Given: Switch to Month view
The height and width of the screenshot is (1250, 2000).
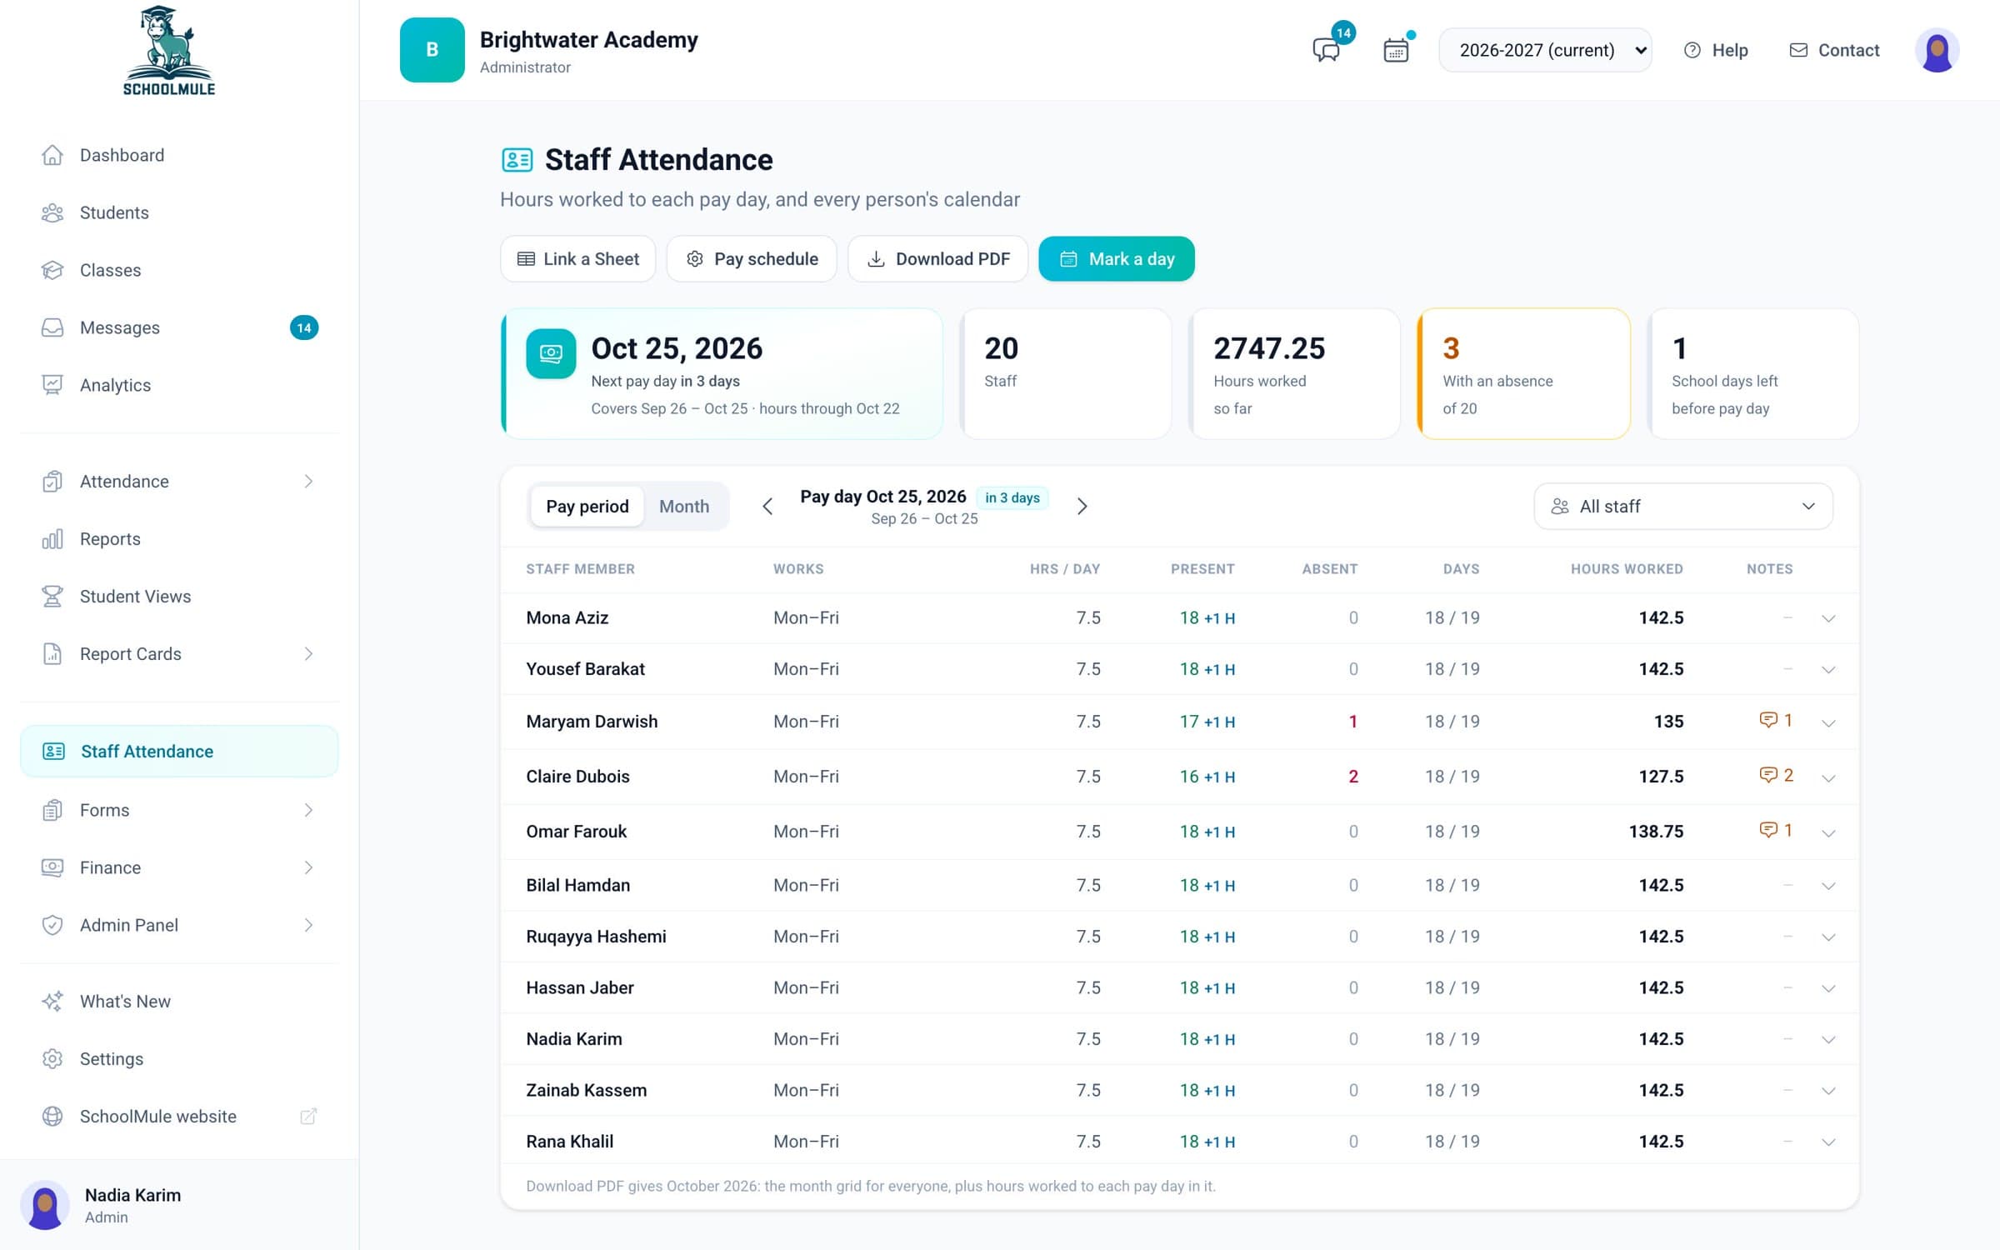Looking at the screenshot, I should coord(684,507).
